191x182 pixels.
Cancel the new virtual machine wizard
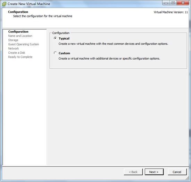click(x=177, y=172)
